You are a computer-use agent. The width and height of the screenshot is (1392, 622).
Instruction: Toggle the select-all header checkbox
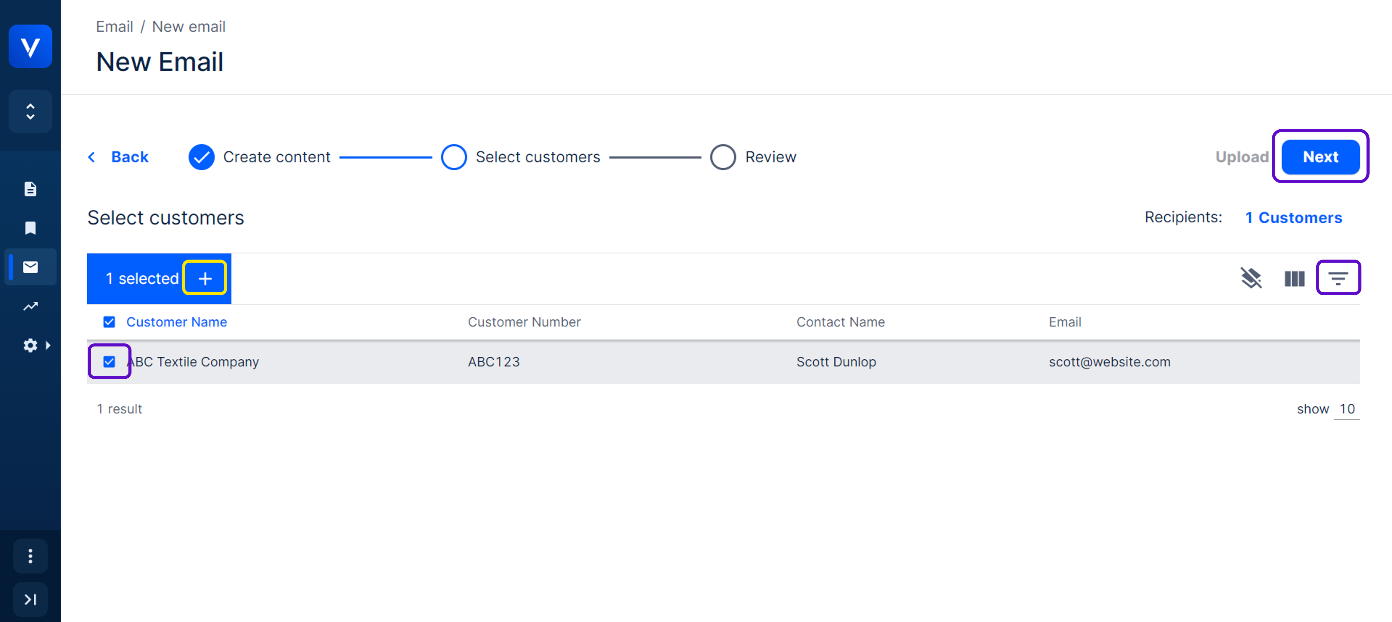point(109,322)
